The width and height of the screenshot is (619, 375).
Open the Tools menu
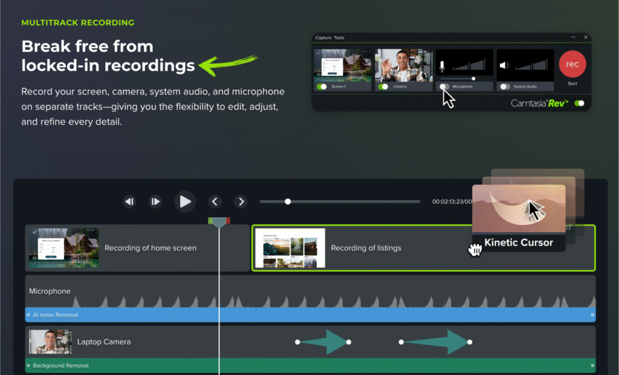(340, 37)
